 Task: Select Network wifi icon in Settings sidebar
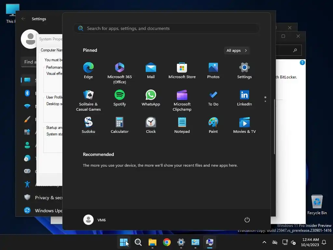(27, 106)
